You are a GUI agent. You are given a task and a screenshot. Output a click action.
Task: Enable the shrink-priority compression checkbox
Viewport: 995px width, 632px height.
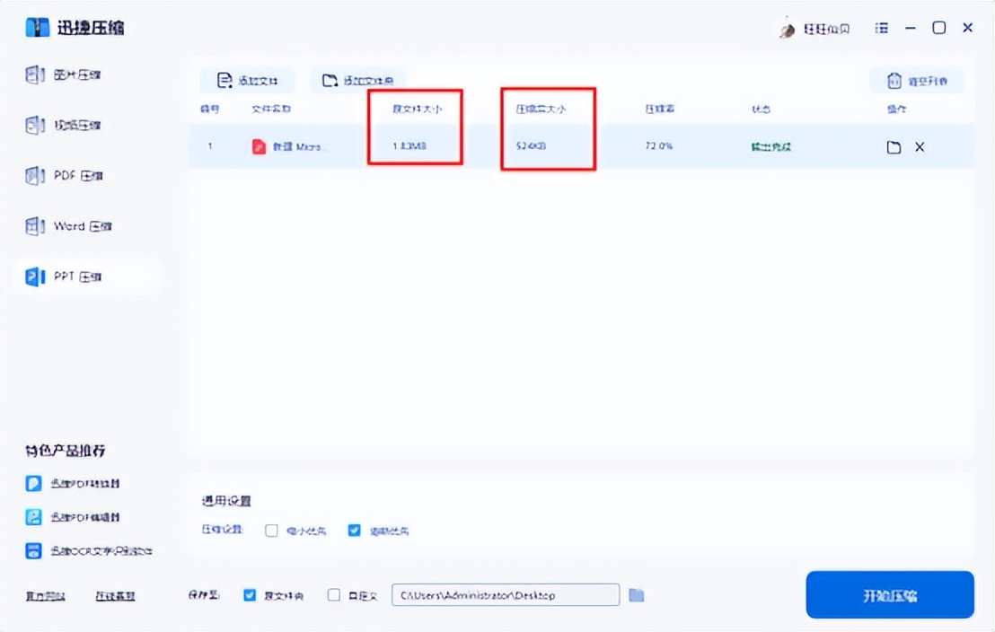tap(271, 531)
